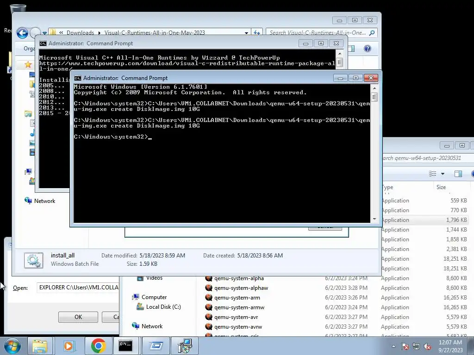Select Local Disk (C:) in navigation pane

(x=163, y=307)
